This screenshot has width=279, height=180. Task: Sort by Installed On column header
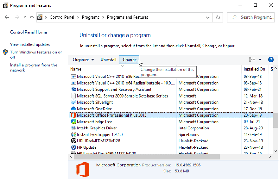pyautogui.click(x=254, y=69)
